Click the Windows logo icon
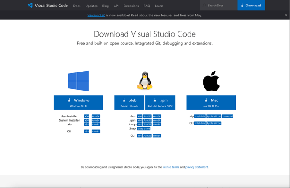The width and height of the screenshot is (290, 188). point(78,81)
